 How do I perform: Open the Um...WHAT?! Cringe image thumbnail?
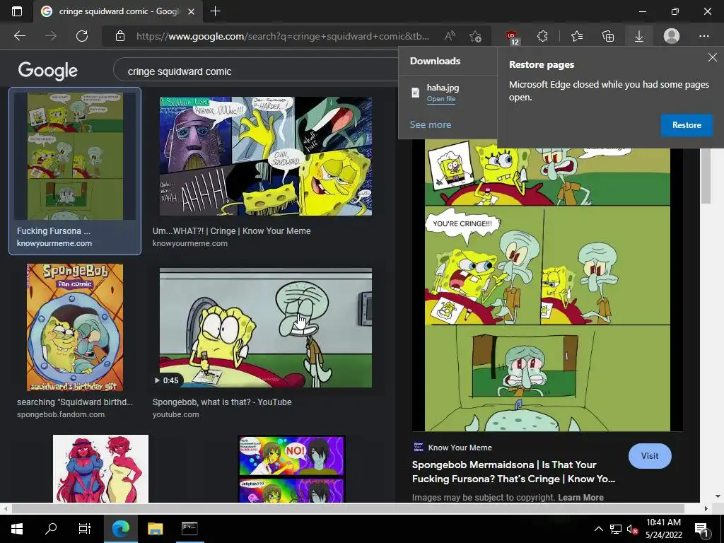point(266,156)
